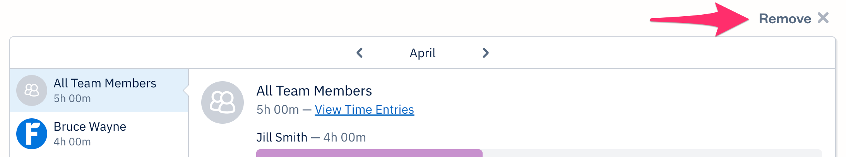Click the gray unfilled part of the bar

pyautogui.click(x=652, y=153)
